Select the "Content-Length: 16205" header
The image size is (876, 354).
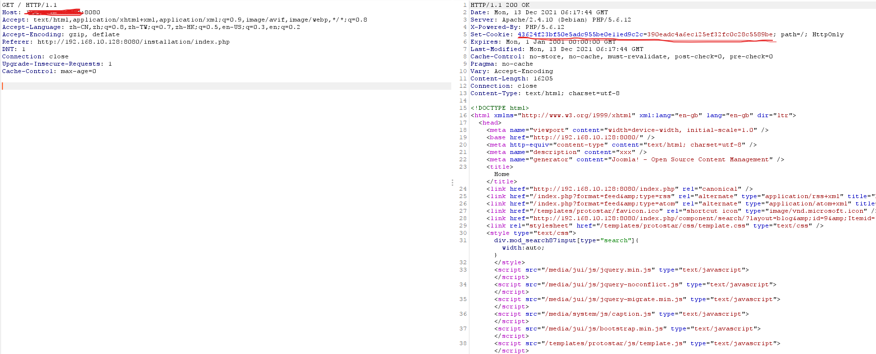click(x=512, y=78)
